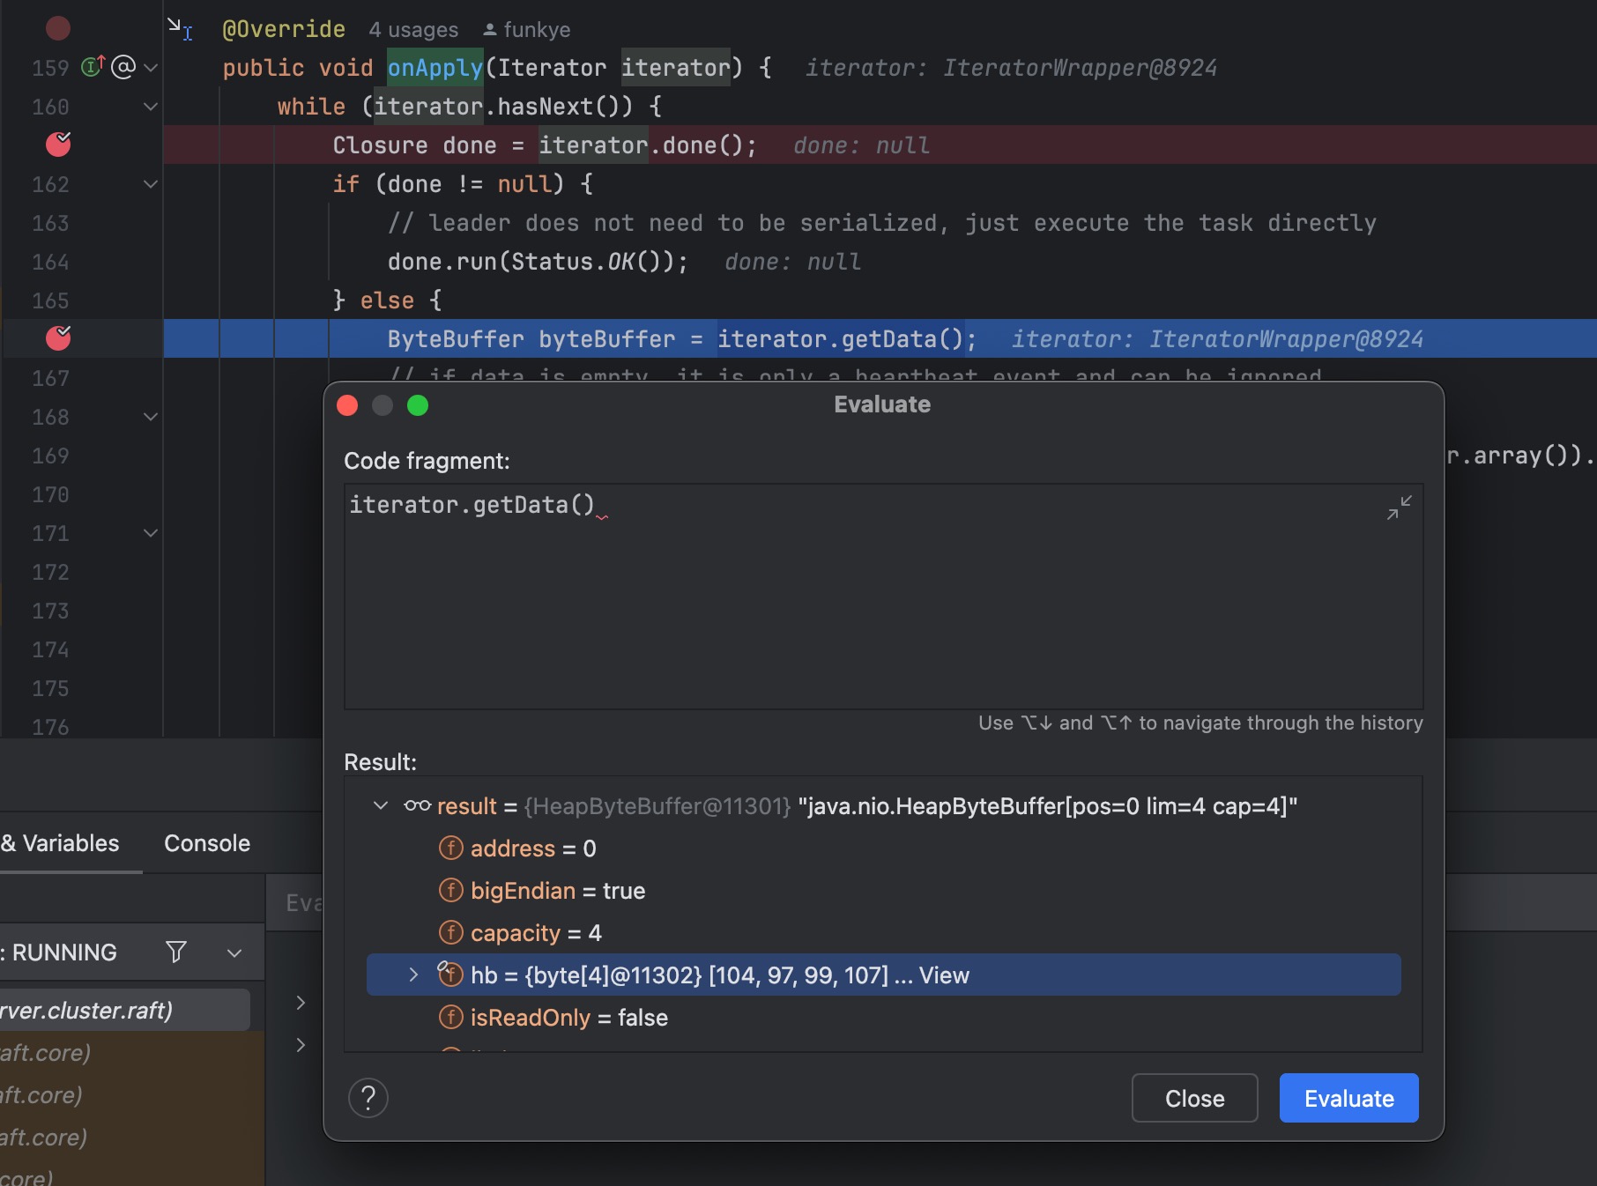Screen dimensions: 1597x1186
Task: Select the isReadOnly = false field row
Action: (x=883, y=1018)
